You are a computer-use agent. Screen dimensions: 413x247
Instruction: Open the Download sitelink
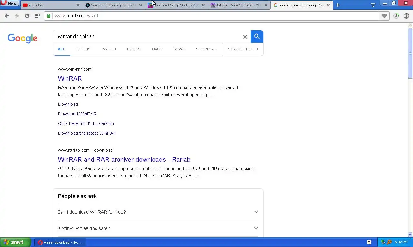(x=68, y=104)
